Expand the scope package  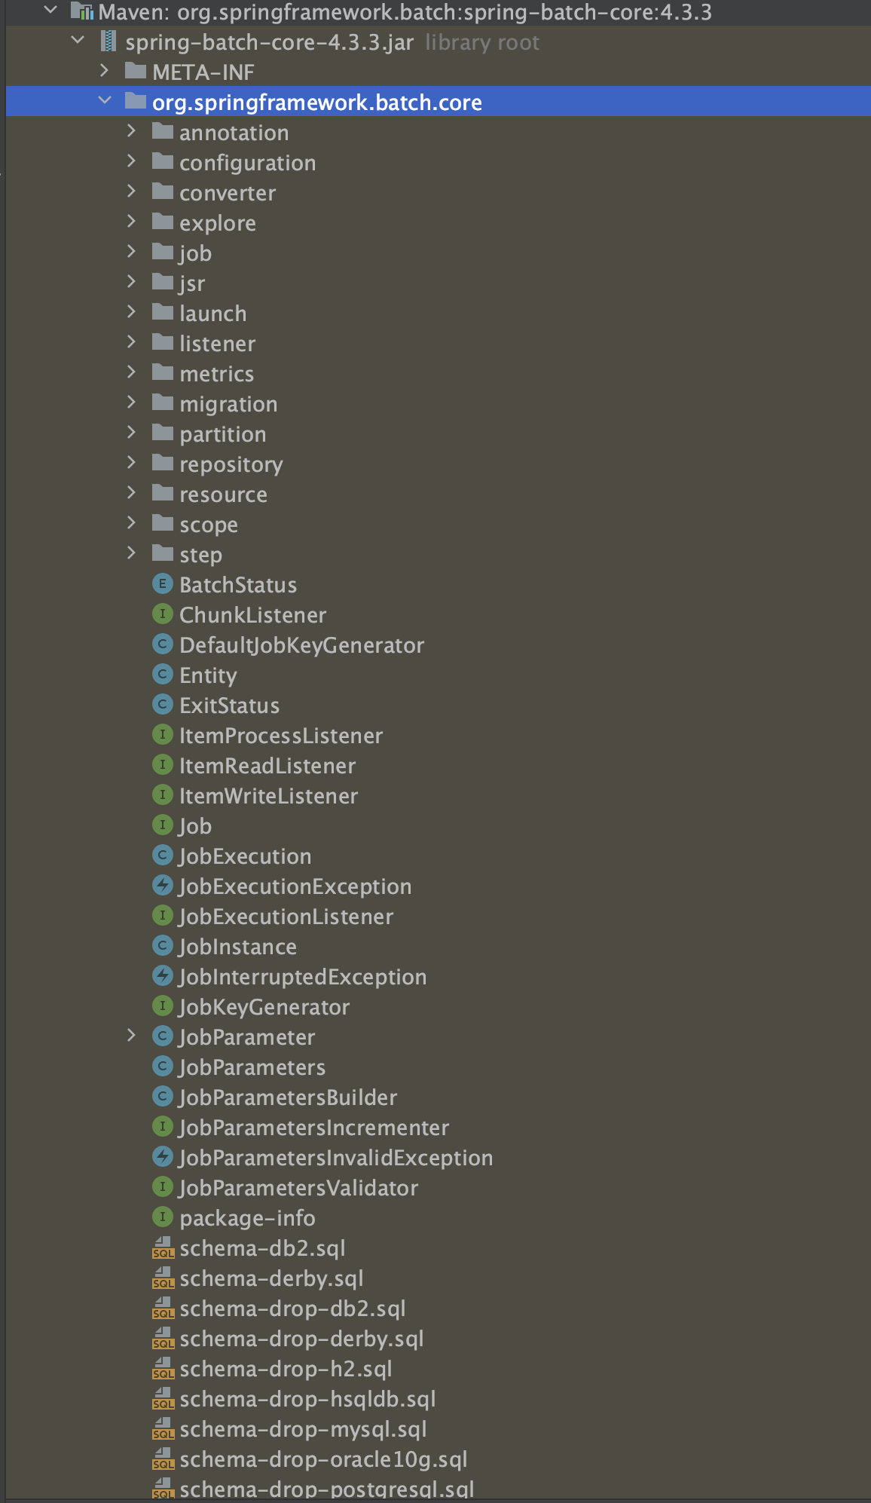[x=132, y=523]
